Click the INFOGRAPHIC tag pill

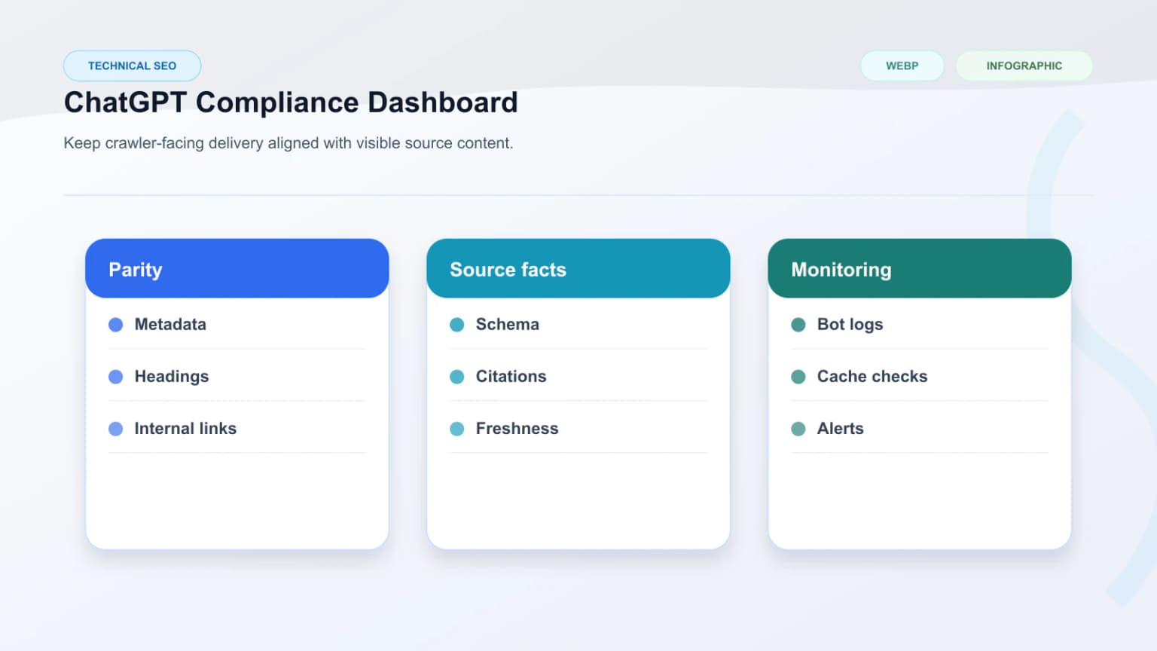click(x=1024, y=66)
